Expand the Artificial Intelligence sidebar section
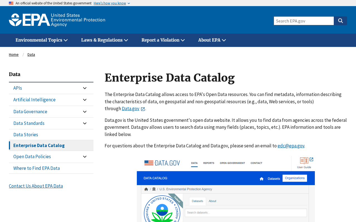Screen dimensions: 356x222 85,100
